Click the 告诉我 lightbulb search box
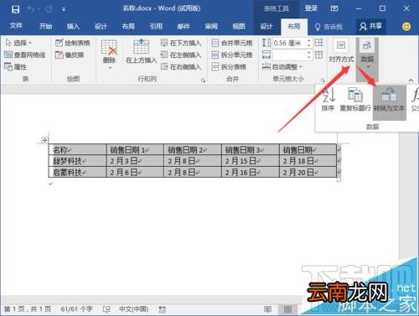This screenshot has height=316, width=419. [x=328, y=27]
